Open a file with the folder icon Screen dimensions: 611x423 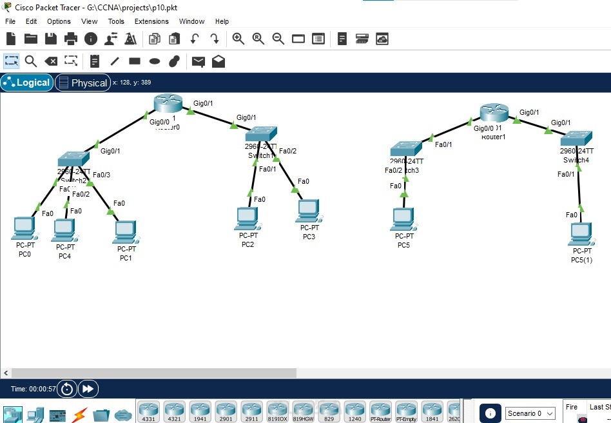[31, 39]
